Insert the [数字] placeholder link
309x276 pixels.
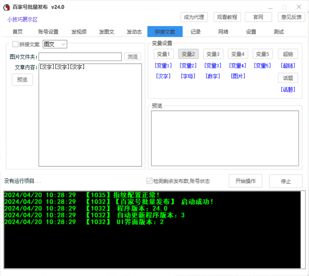point(213,76)
